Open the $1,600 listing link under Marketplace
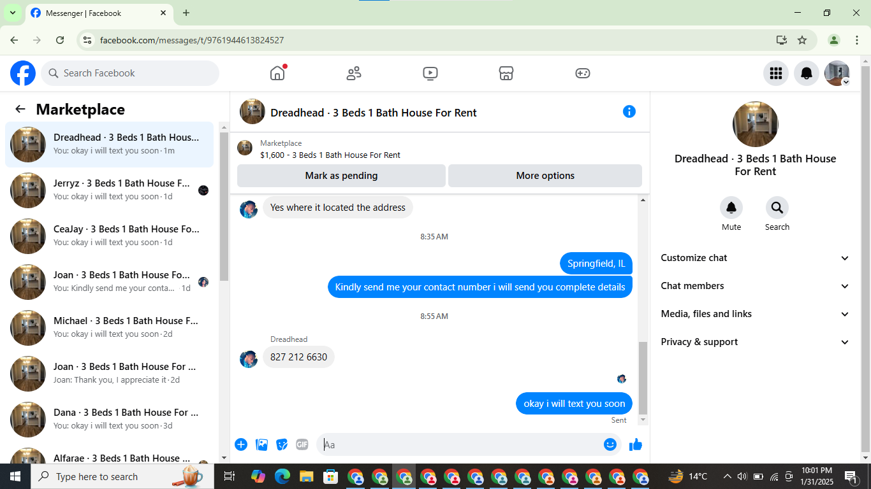The width and height of the screenshot is (871, 489). click(330, 155)
